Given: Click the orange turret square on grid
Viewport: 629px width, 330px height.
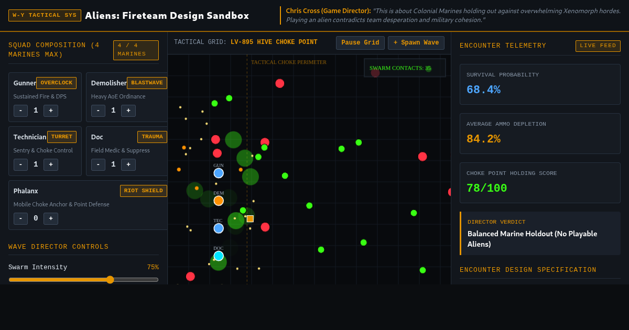Looking at the screenshot, I should [x=250, y=219].
